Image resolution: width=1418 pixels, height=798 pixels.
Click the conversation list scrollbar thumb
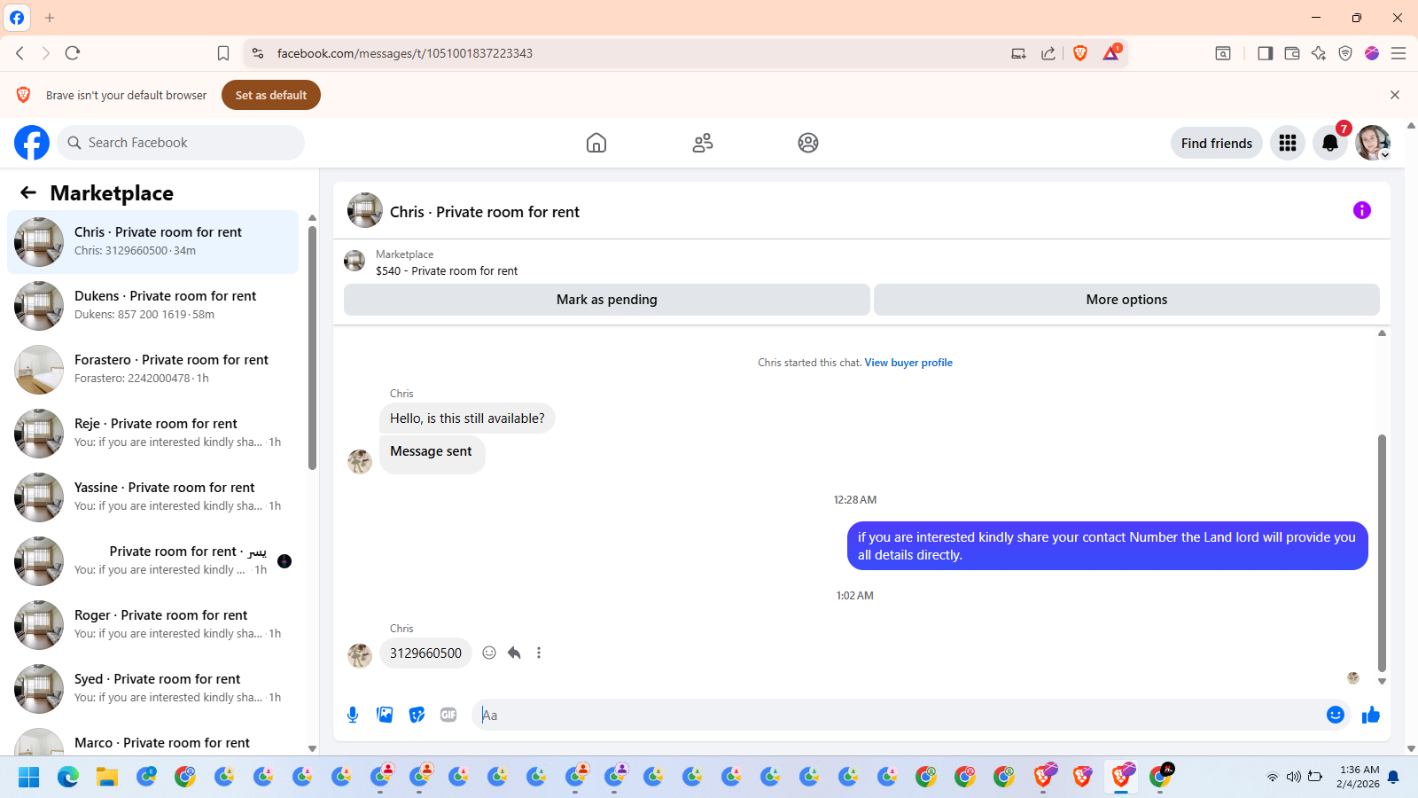click(x=312, y=348)
